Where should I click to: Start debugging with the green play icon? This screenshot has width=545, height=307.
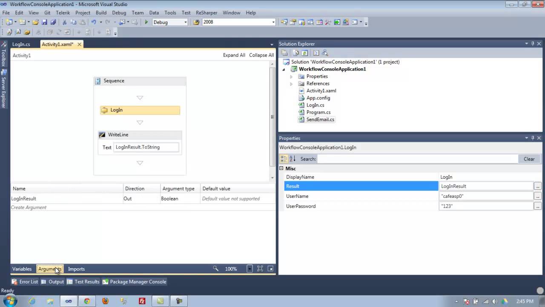pos(146,22)
